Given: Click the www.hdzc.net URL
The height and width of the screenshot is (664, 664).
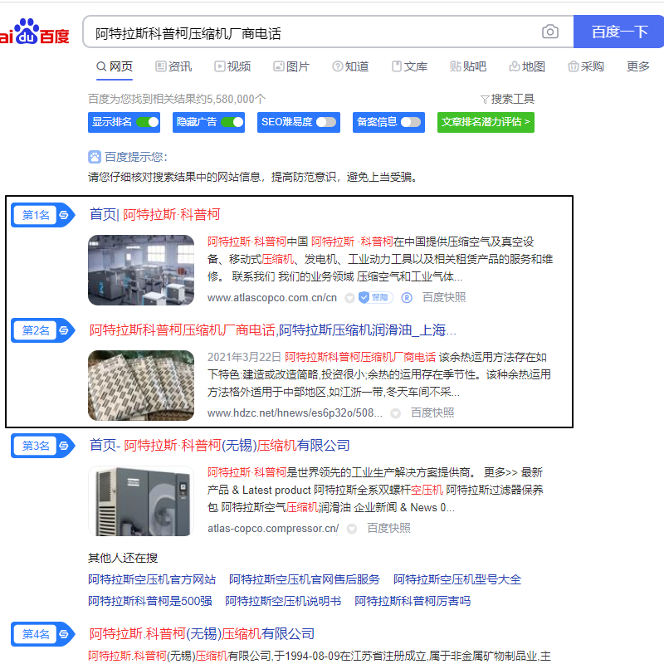Looking at the screenshot, I should [x=295, y=413].
